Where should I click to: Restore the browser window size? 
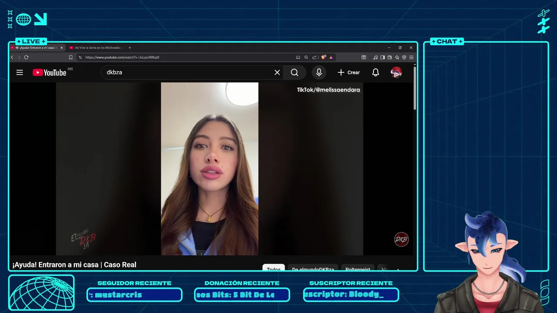(400, 48)
